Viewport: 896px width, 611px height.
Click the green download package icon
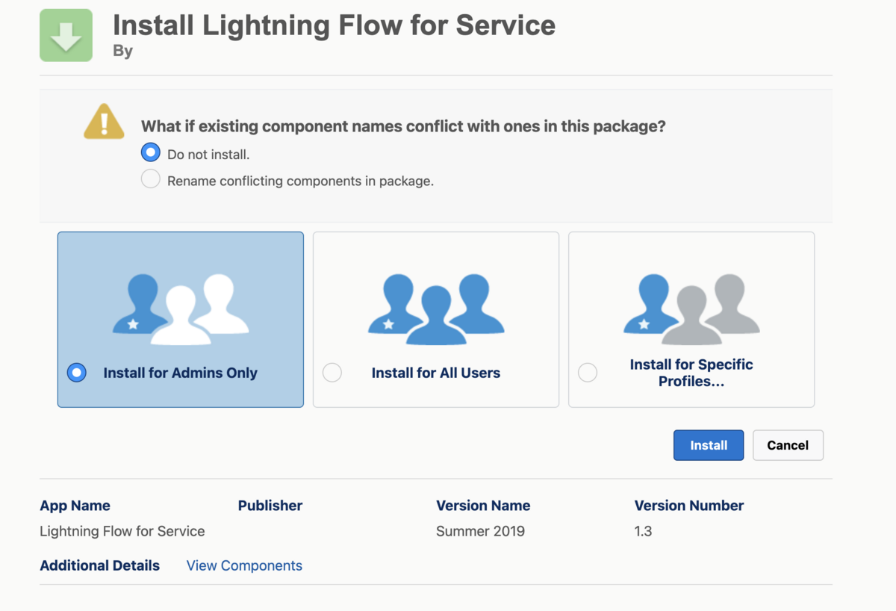pos(66,35)
